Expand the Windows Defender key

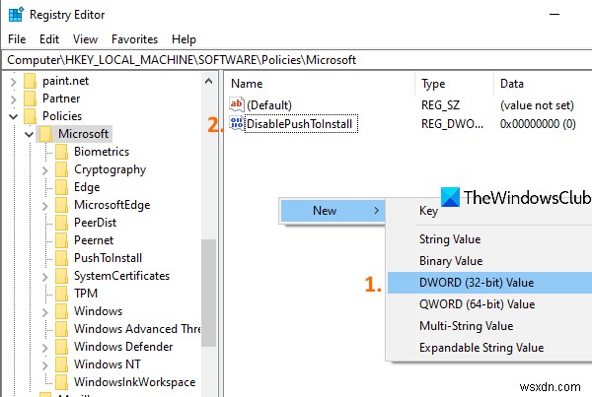tap(45, 348)
